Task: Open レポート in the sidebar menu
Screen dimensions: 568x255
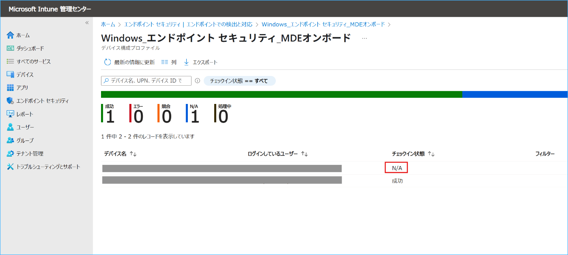Action: tap(25, 114)
